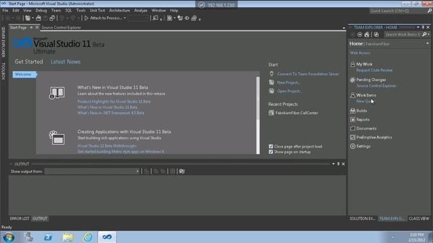The height and width of the screenshot is (243, 433).
Task: Click the New Project icon on Start page
Action: click(x=271, y=82)
